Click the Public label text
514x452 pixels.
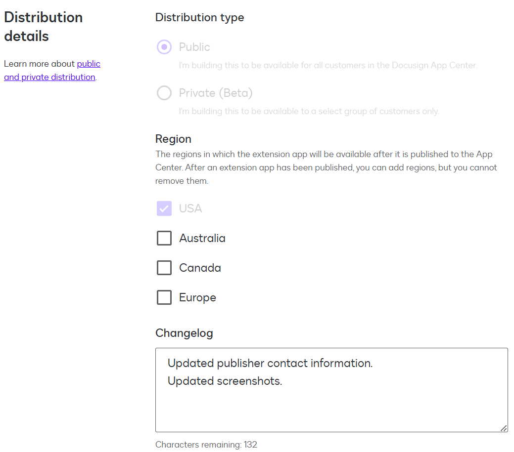pyautogui.click(x=194, y=47)
